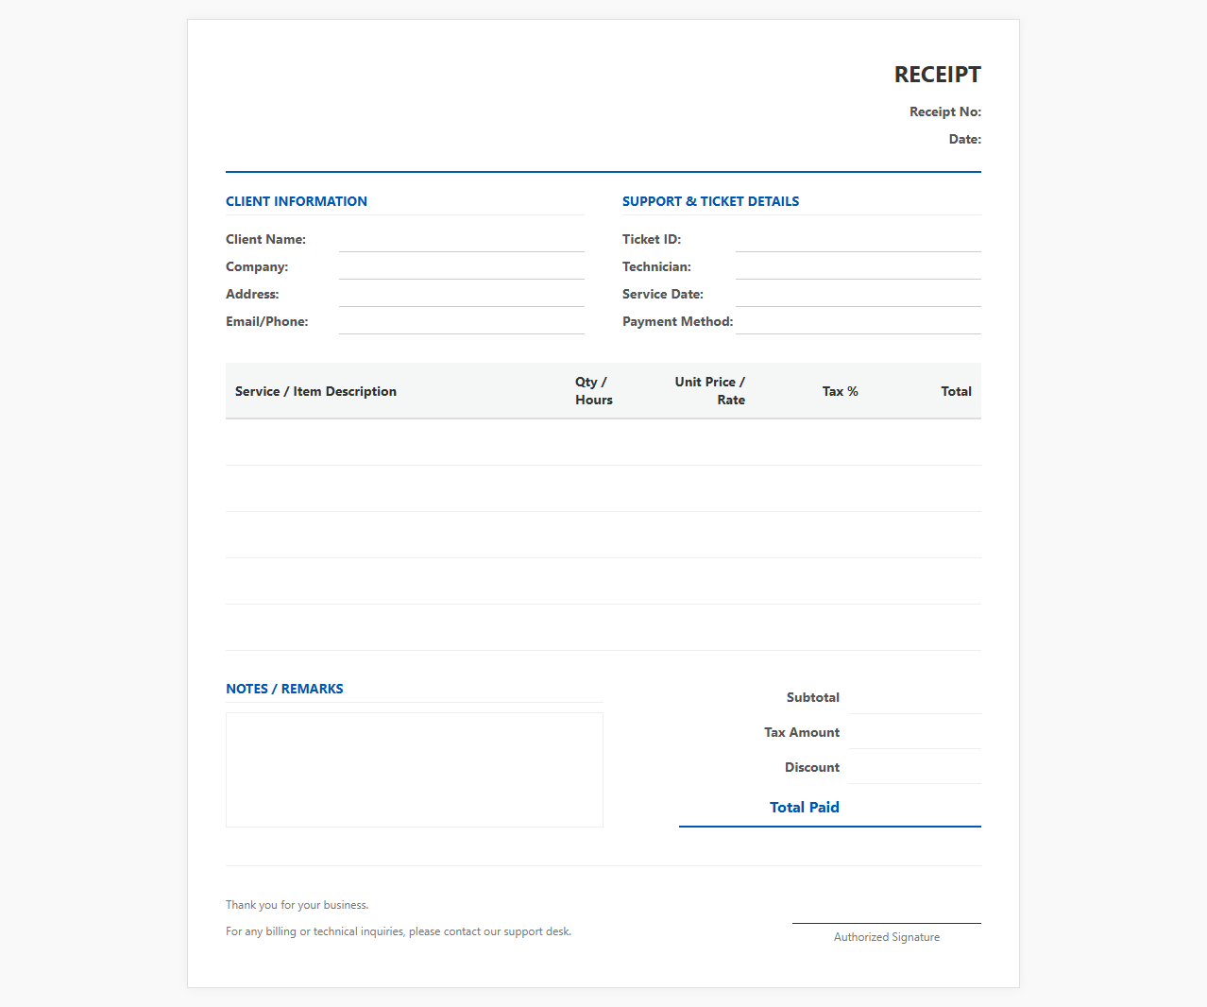Click the Address: label

coord(252,295)
